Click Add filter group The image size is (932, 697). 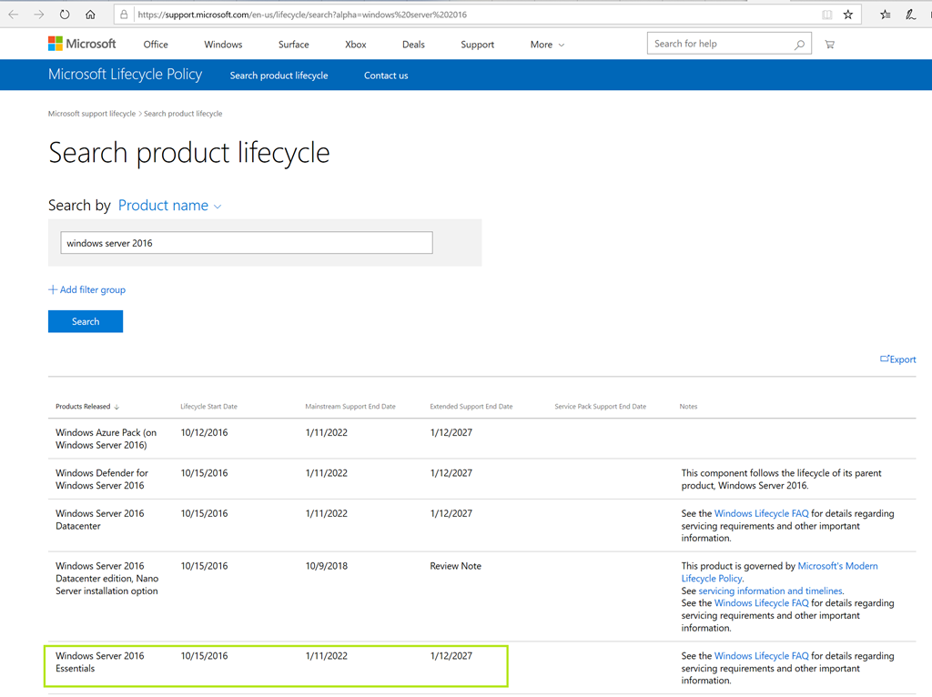pos(86,289)
